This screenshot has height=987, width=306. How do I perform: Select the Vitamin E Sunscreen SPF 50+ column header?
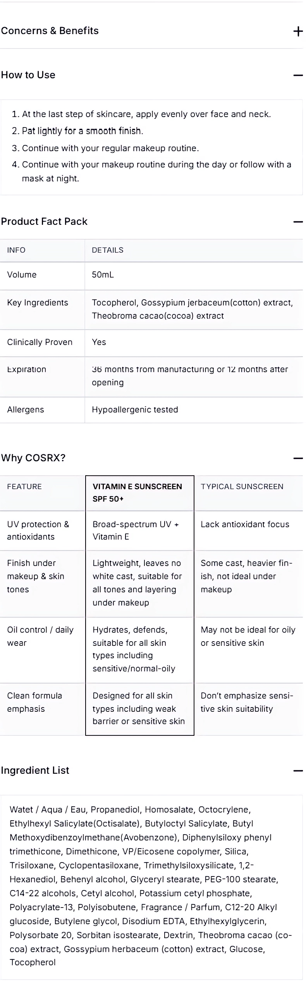point(139,493)
